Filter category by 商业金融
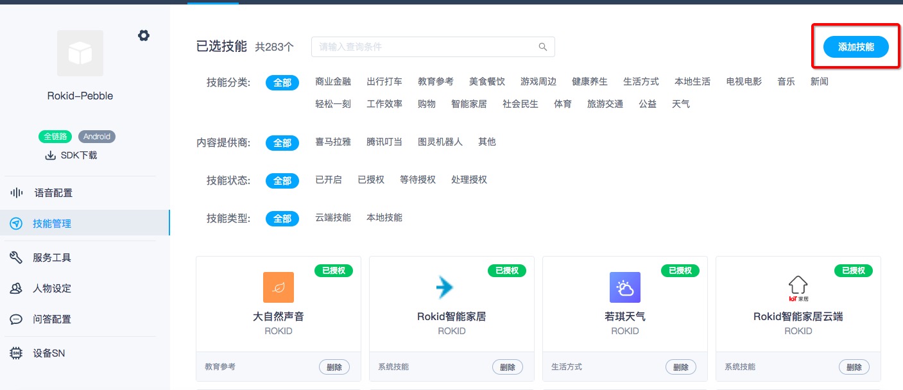Screen dimensions: 903x390 click(333, 81)
